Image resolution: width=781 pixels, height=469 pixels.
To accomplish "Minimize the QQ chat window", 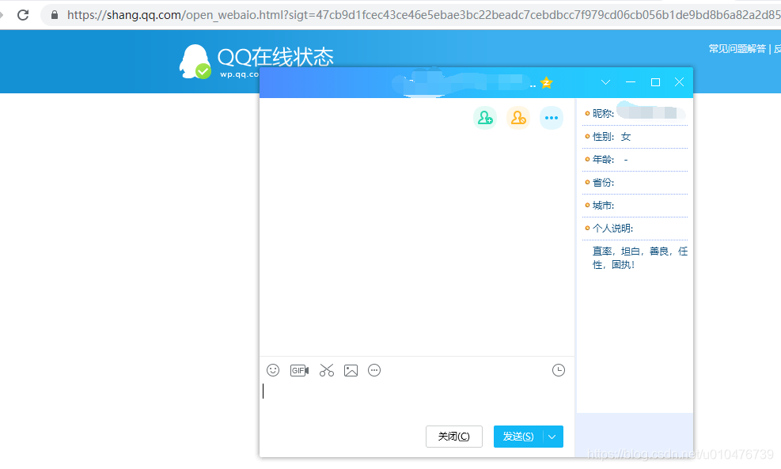I will pyautogui.click(x=631, y=82).
